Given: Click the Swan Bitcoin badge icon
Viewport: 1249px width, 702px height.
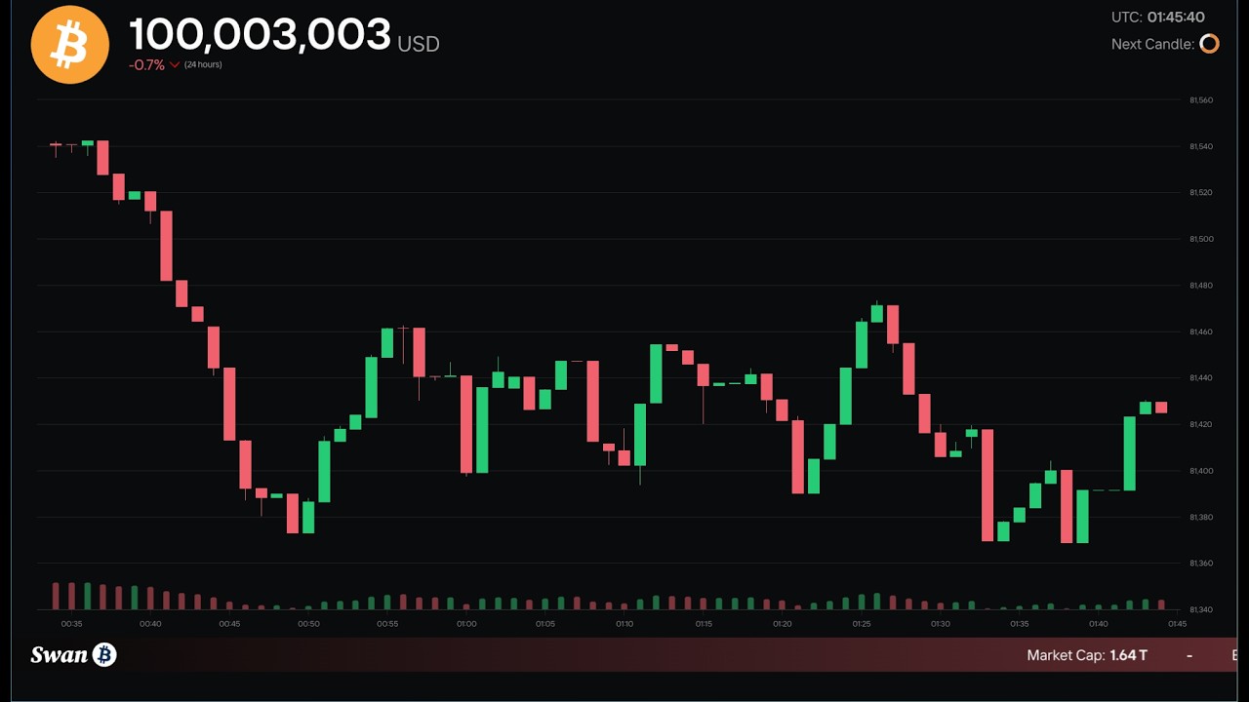Looking at the screenshot, I should (104, 654).
